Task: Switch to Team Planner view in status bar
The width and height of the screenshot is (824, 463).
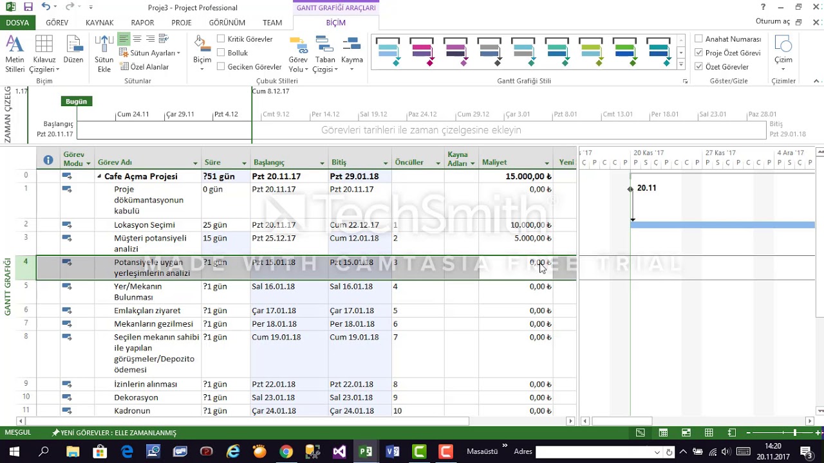Action: pos(686,433)
